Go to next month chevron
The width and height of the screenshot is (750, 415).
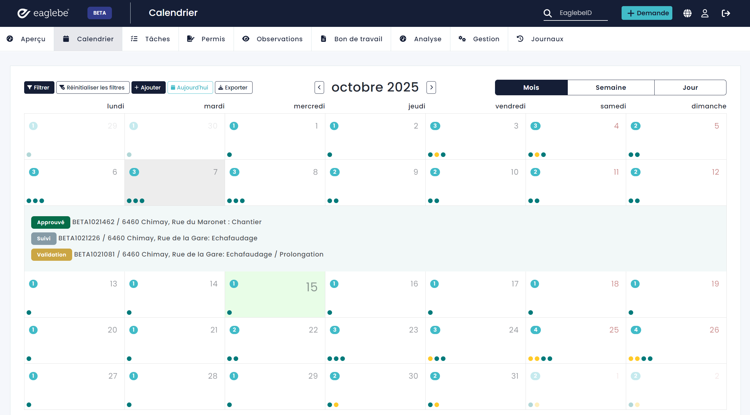point(431,88)
